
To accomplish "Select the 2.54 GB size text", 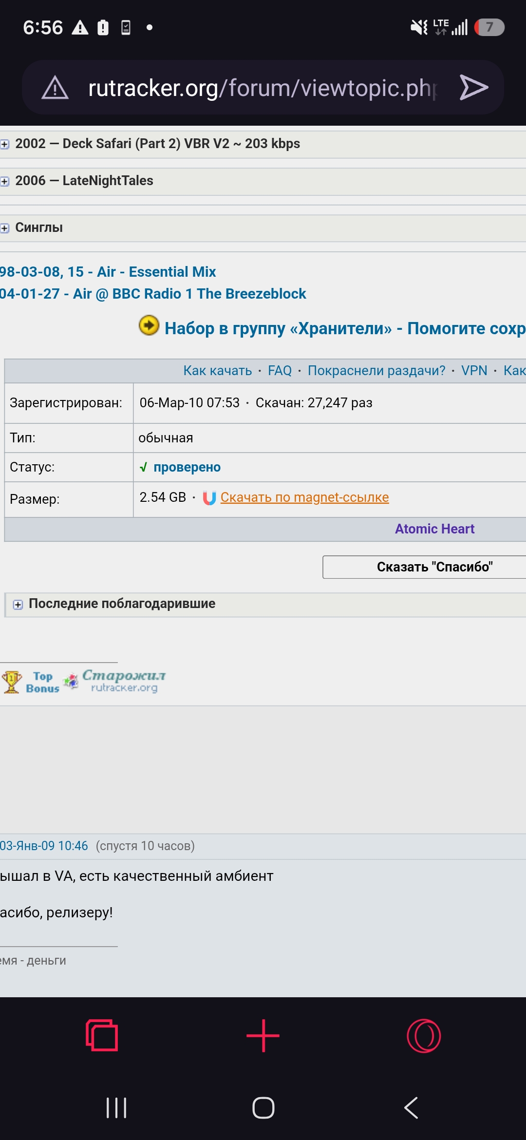I will (163, 497).
